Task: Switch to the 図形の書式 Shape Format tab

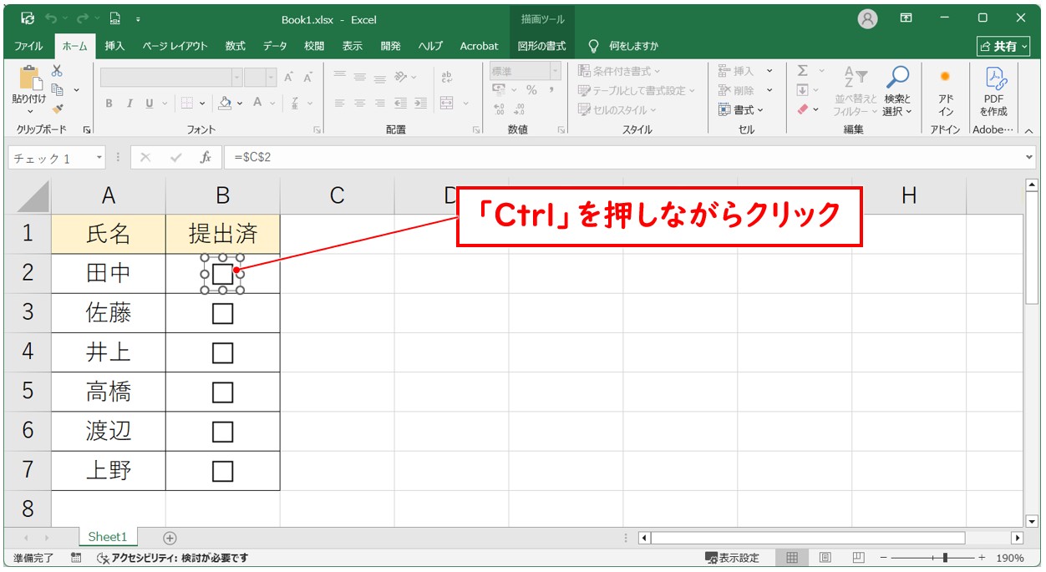Action: (x=541, y=46)
